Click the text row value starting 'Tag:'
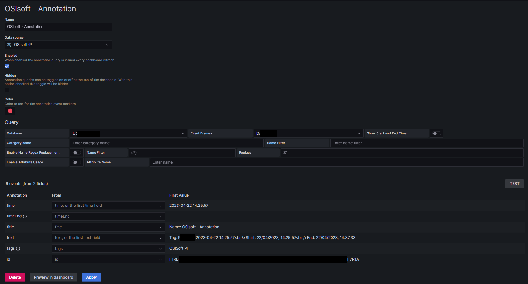Image resolution: width=528 pixels, height=284 pixels. (262, 238)
